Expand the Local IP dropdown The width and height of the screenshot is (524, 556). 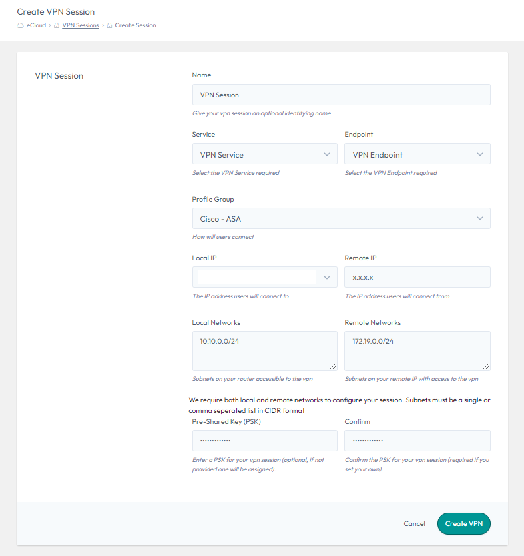pos(264,277)
